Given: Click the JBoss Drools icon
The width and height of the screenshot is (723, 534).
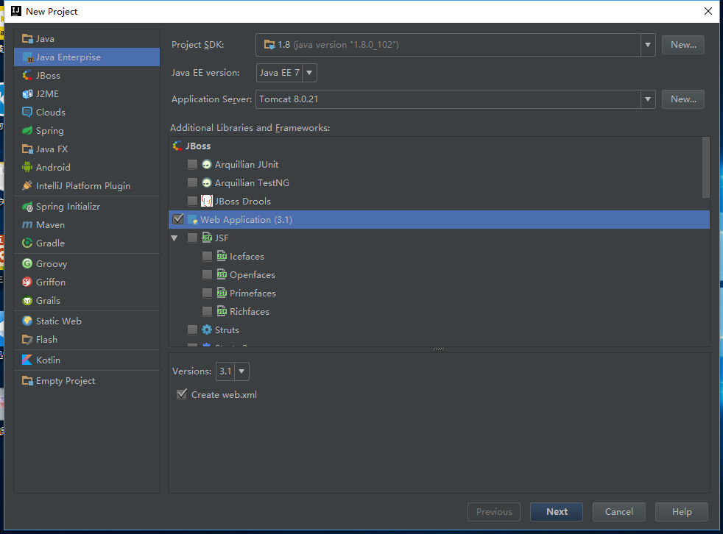Looking at the screenshot, I should pyautogui.click(x=207, y=201).
